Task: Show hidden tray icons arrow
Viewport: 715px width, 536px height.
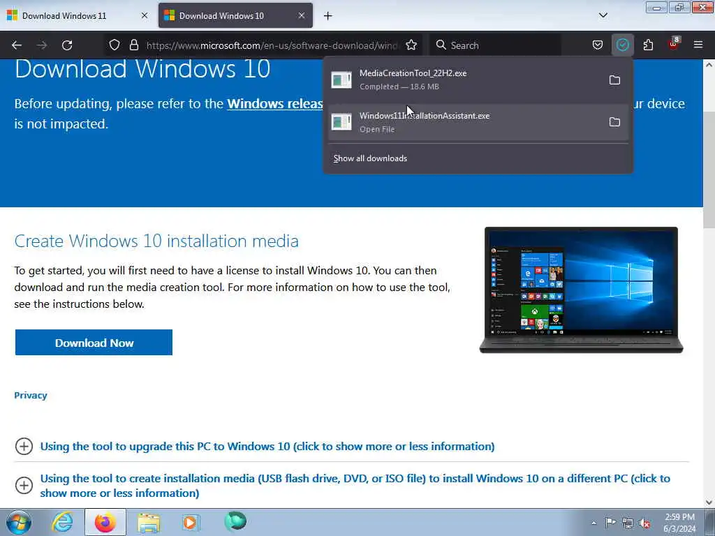Action: click(x=594, y=523)
